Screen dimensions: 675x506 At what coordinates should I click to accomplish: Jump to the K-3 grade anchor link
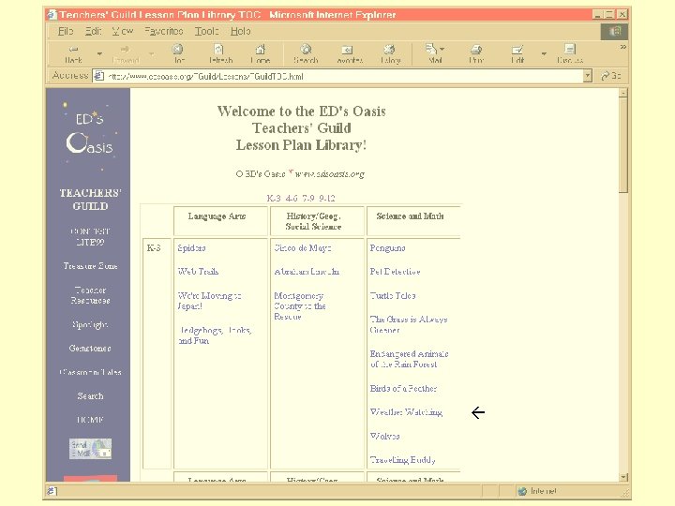coord(274,198)
